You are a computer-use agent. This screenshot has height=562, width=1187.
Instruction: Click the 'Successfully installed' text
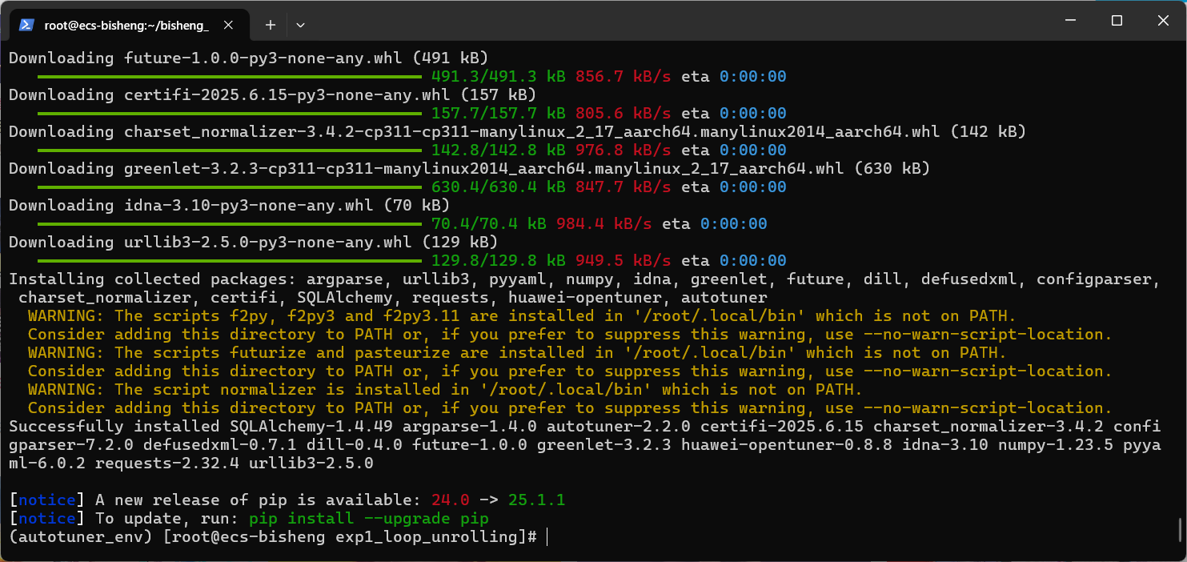click(112, 427)
